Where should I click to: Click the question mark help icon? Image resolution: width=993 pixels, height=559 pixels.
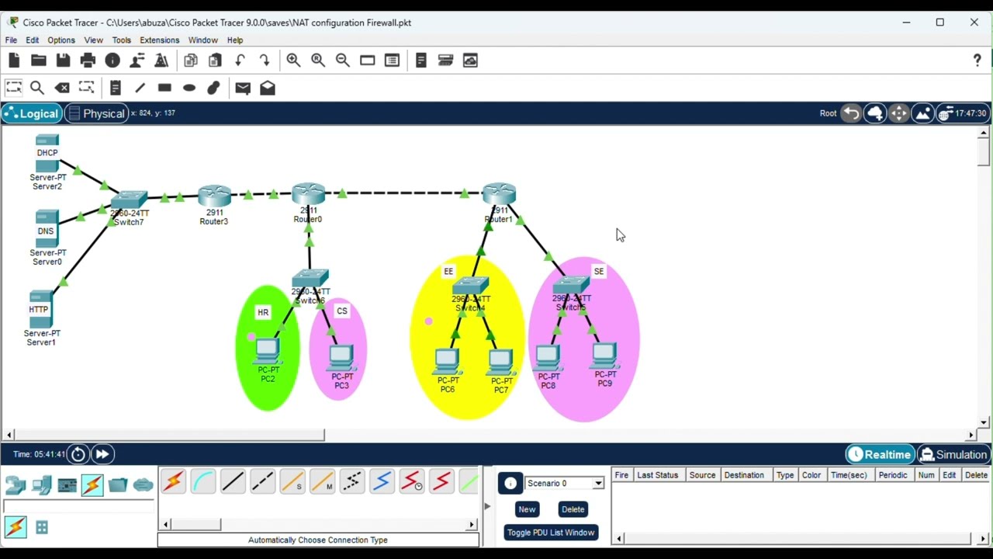[x=977, y=61]
